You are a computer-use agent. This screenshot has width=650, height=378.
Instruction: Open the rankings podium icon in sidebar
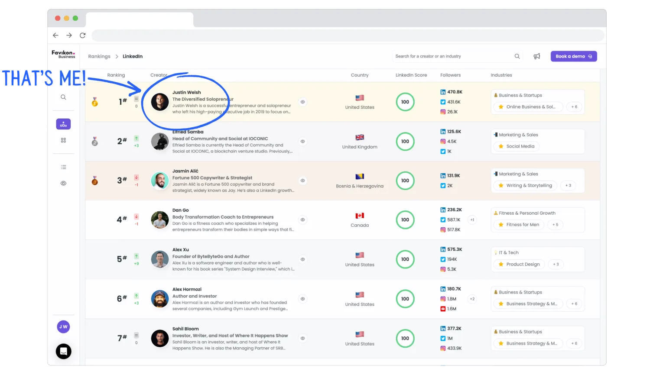pyautogui.click(x=63, y=124)
